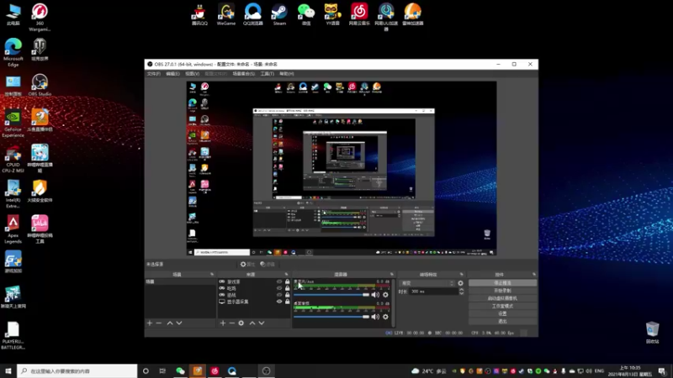The width and height of the screenshot is (673, 378).
Task: Open the WeGame desktop shortcut
Action: (226, 14)
